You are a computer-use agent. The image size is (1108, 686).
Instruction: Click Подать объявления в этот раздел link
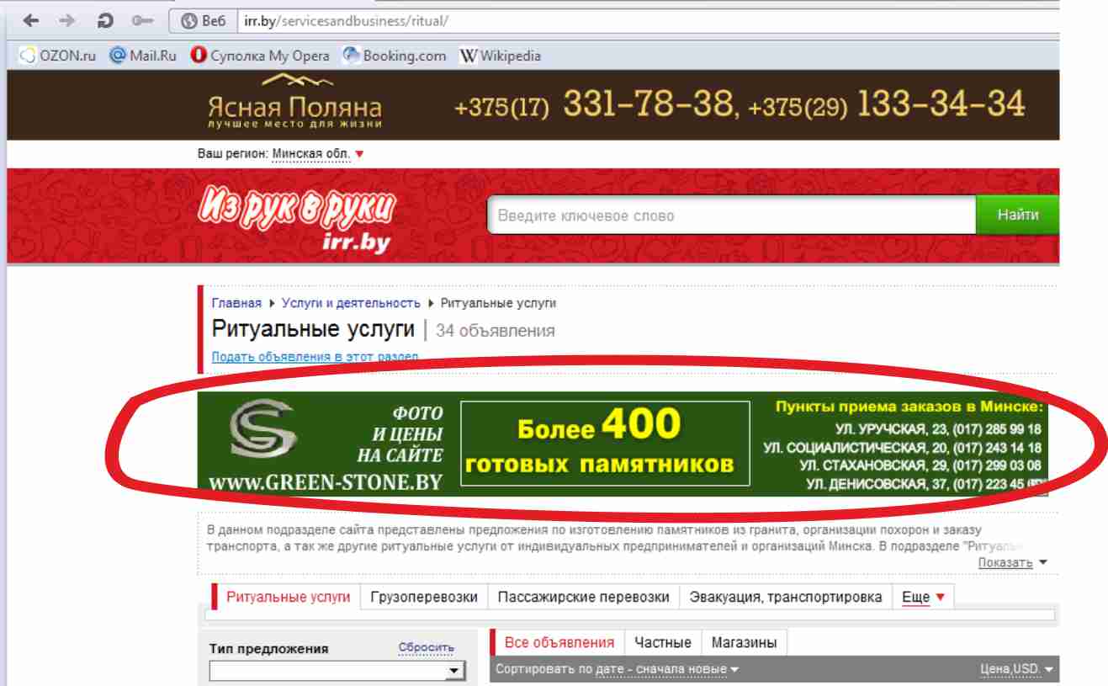point(315,357)
